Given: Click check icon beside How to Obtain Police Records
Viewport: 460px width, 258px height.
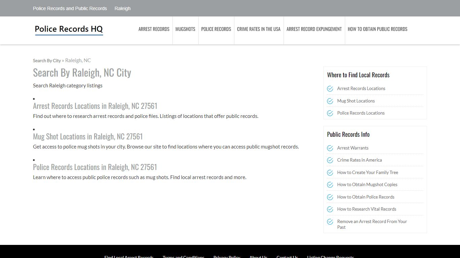Looking at the screenshot, I should [x=330, y=197].
